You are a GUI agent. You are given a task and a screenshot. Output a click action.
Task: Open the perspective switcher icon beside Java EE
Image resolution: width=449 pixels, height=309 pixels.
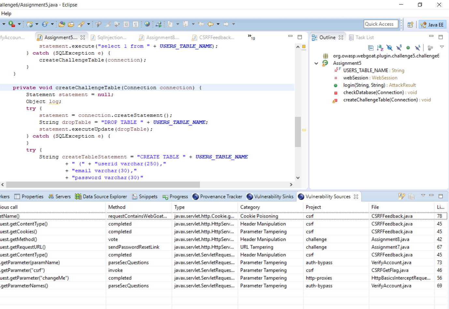(410, 24)
